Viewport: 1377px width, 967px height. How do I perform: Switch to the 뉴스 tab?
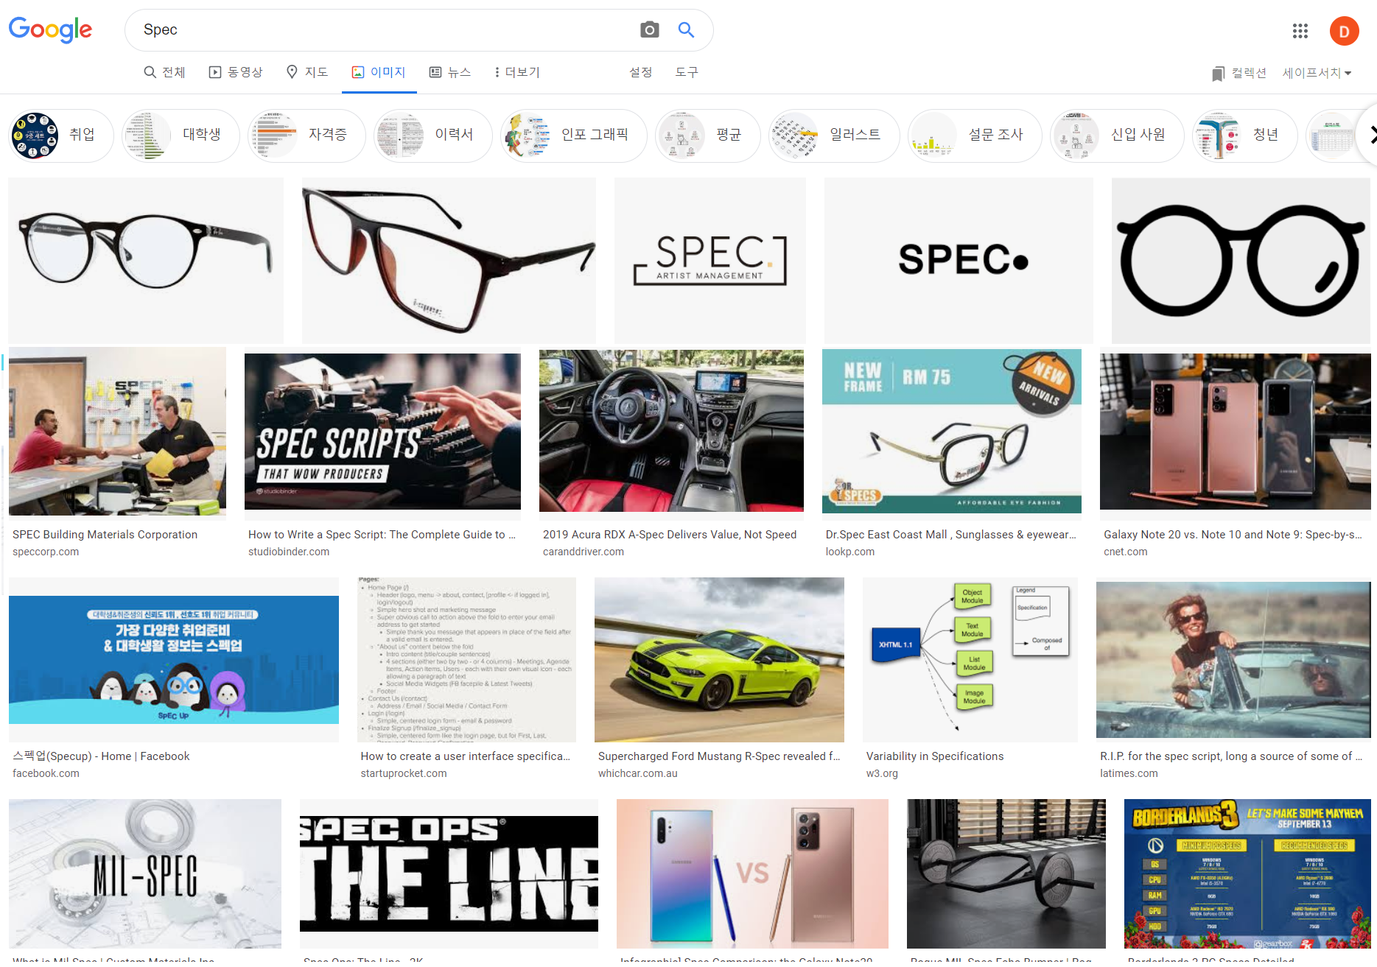(x=449, y=72)
